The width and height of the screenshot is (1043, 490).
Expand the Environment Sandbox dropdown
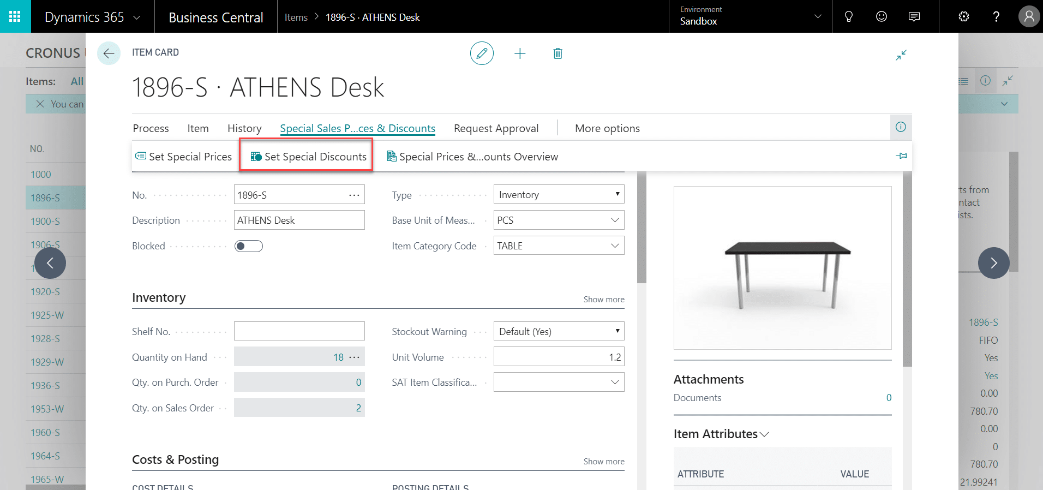point(818,16)
